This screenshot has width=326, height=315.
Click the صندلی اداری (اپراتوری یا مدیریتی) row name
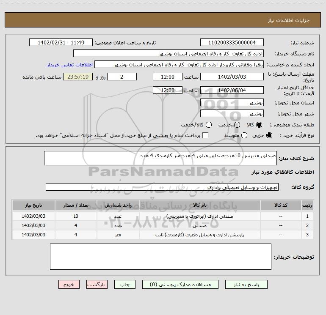[x=199, y=216]
